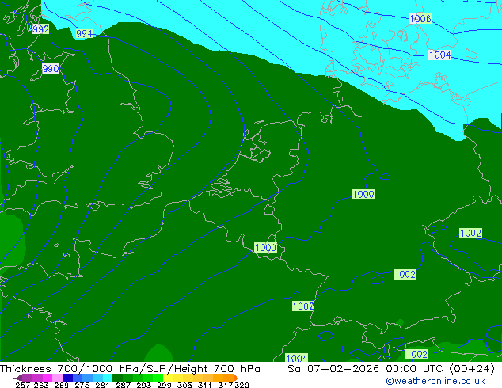Screen dimensions: 502x388
Task: Click the 263 legend value
Action: click(x=41, y=385)
